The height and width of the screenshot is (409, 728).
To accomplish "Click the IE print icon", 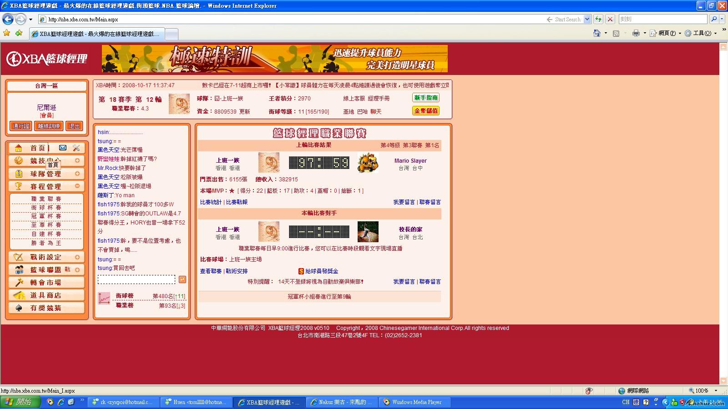I will coord(636,33).
